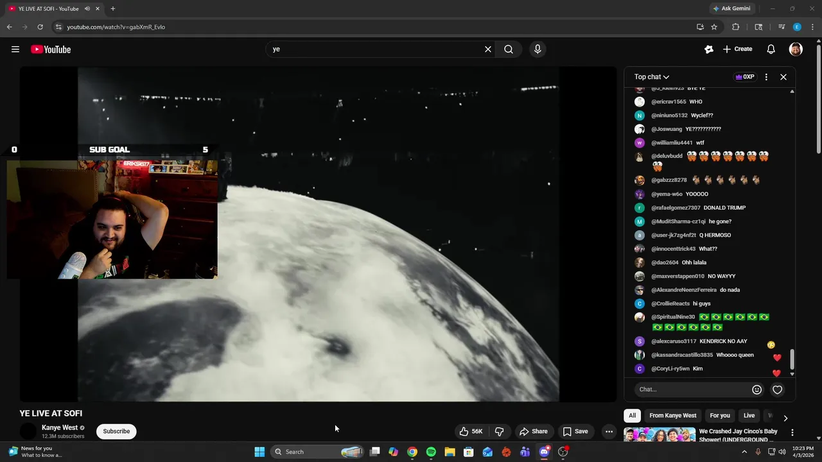Open Spotify from the taskbar
The width and height of the screenshot is (822, 462).
pos(431,452)
